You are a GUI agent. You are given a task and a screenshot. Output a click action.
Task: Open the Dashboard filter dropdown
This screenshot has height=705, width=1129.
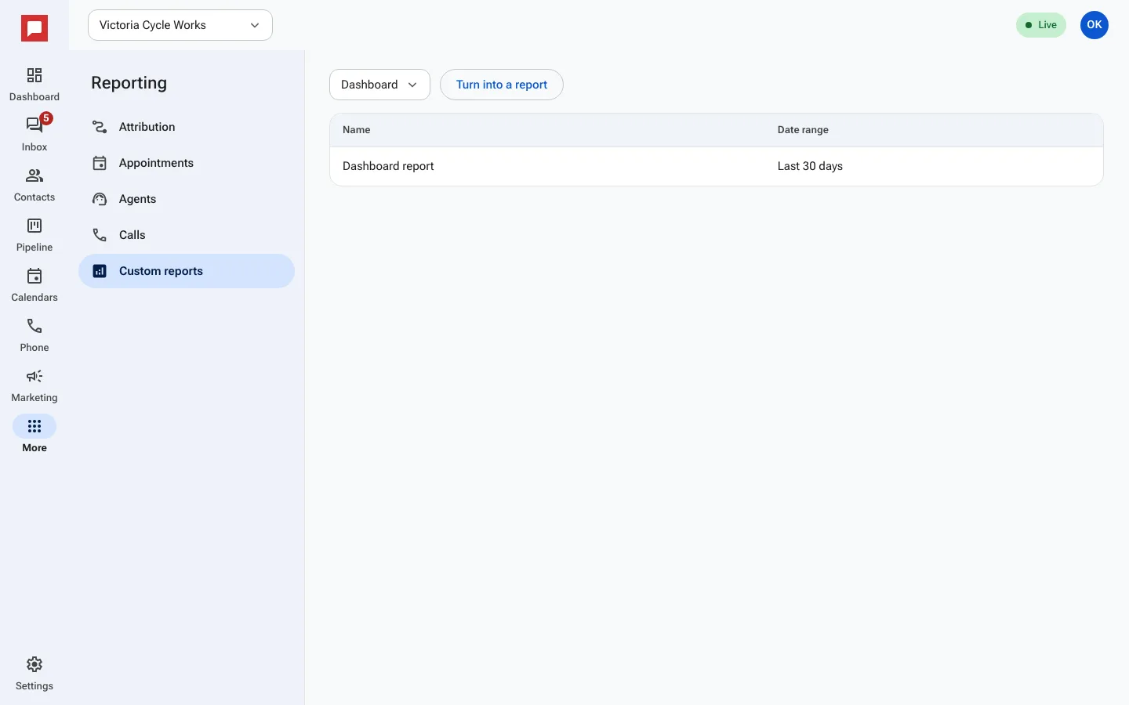[x=379, y=85]
